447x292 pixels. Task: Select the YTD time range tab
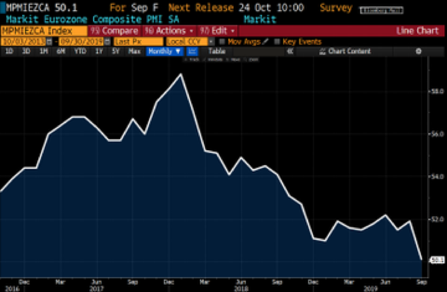pos(79,52)
